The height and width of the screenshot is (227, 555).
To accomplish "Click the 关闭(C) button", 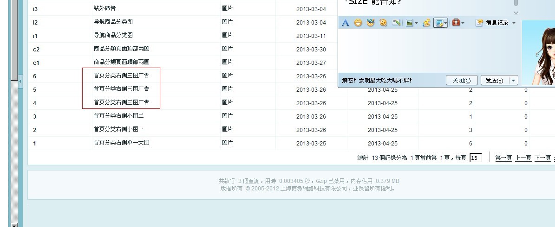I will tap(462, 81).
